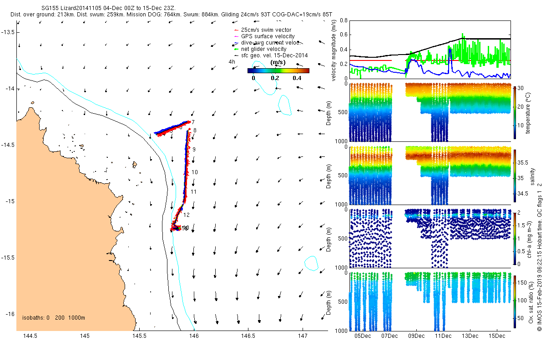Click the "34.5" tick on salinity color bar
Screen dimensions: 546x341
pos(523,194)
